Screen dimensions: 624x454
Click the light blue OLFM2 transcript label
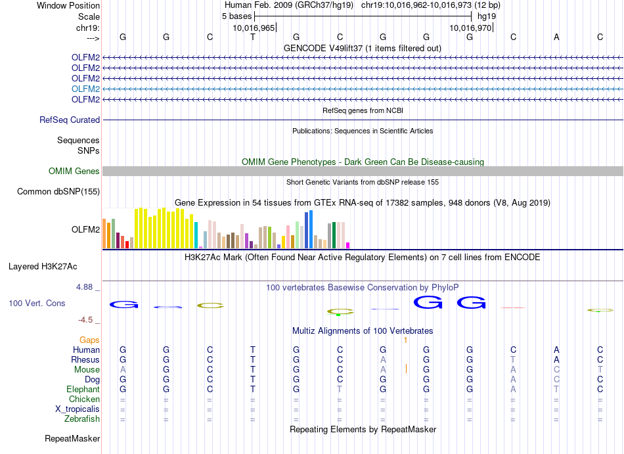coord(85,89)
